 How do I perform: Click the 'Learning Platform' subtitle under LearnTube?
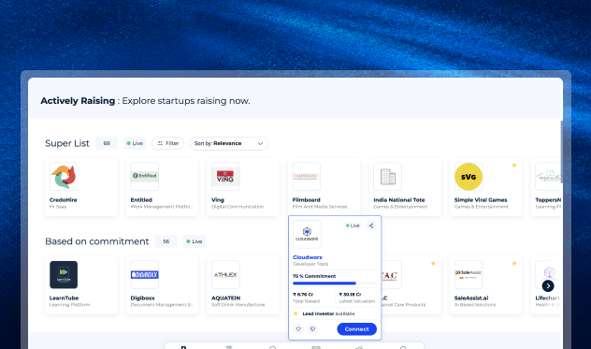coord(70,305)
